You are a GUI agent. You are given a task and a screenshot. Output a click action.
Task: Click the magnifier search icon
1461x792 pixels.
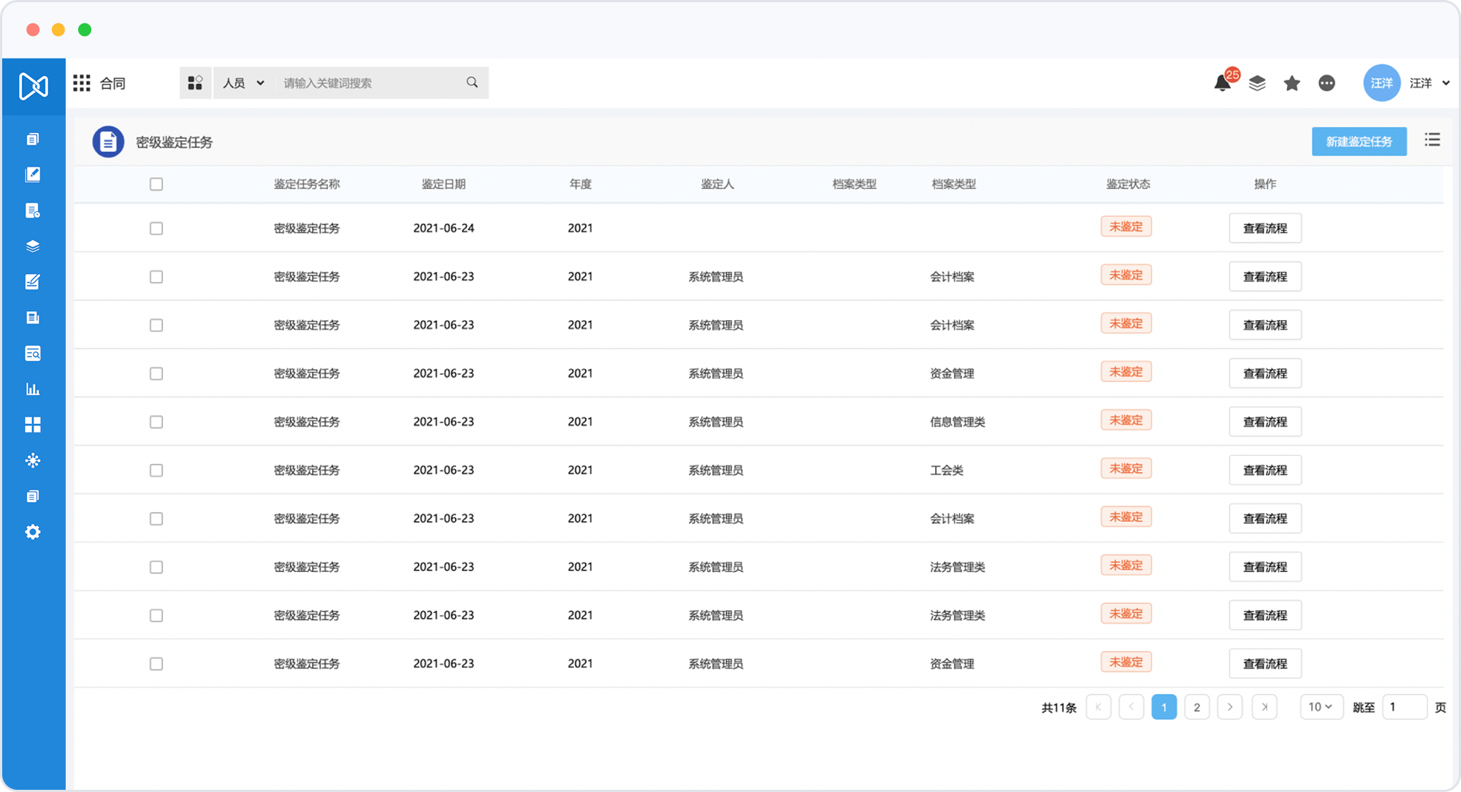[x=472, y=83]
